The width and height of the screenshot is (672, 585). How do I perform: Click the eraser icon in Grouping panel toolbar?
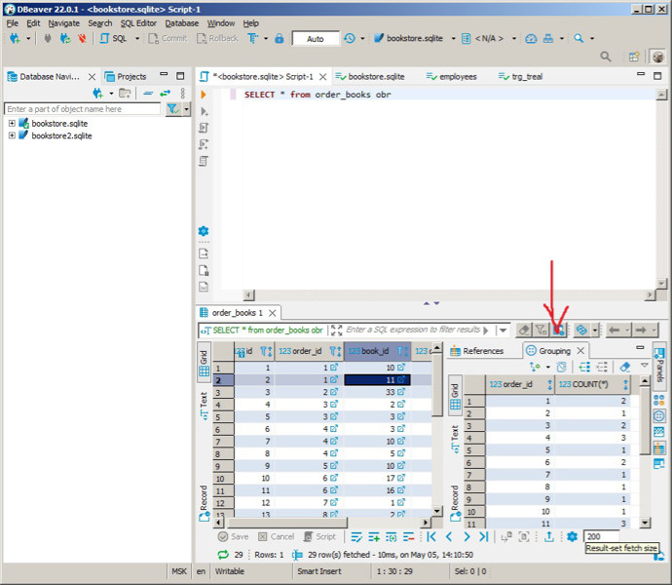(625, 367)
